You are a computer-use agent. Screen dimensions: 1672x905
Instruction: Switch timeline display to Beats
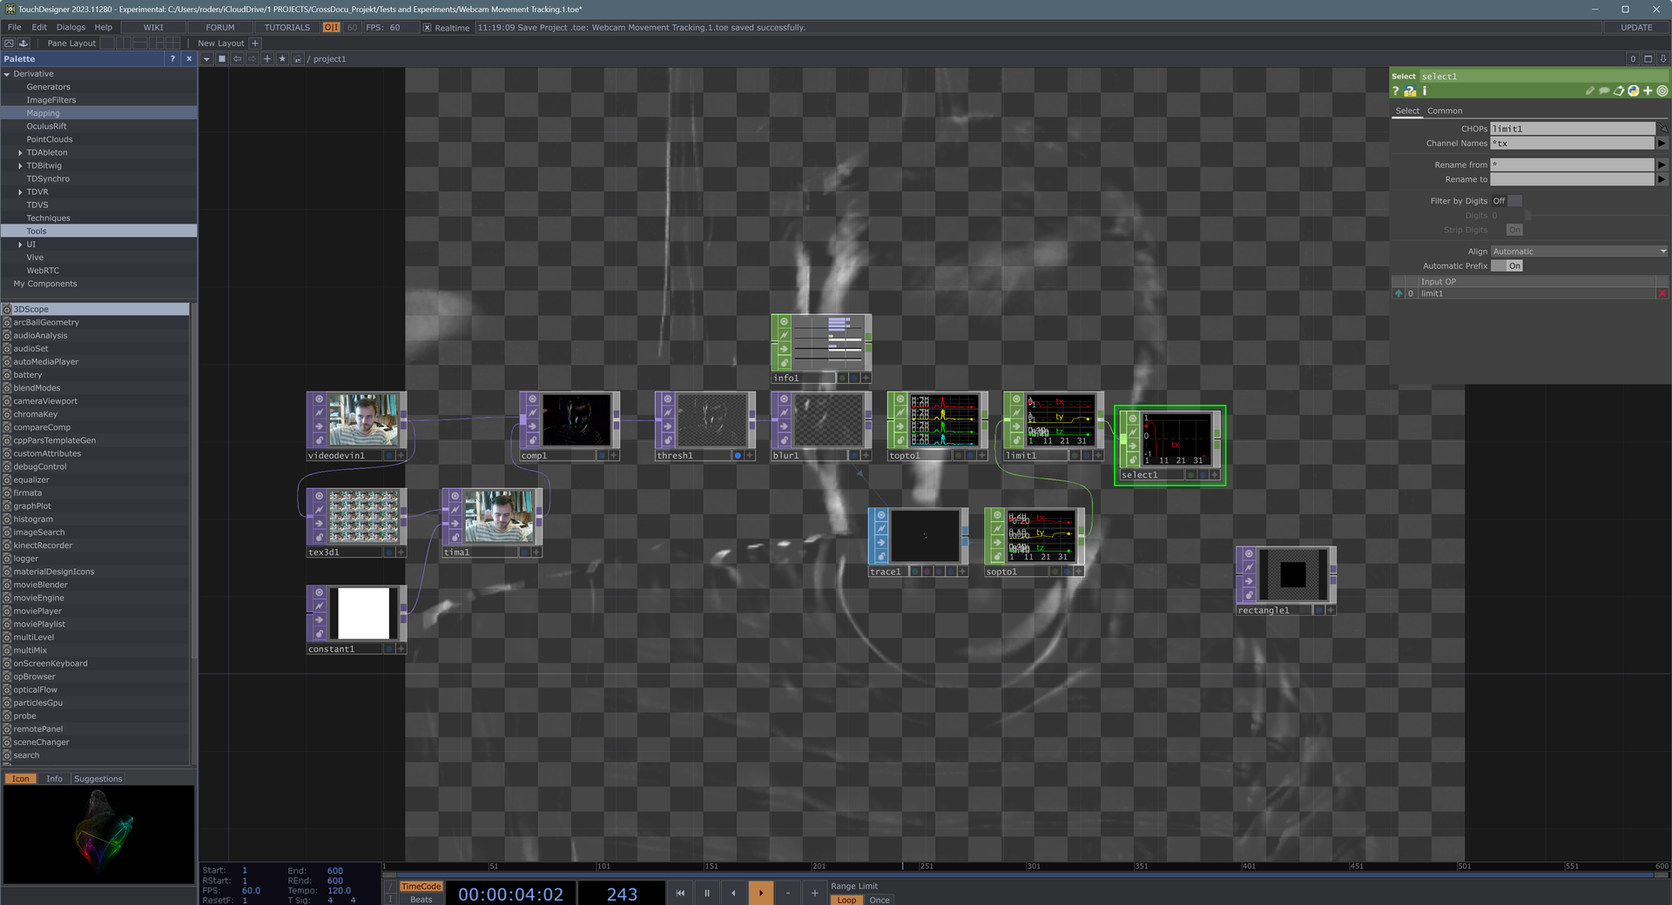(421, 900)
